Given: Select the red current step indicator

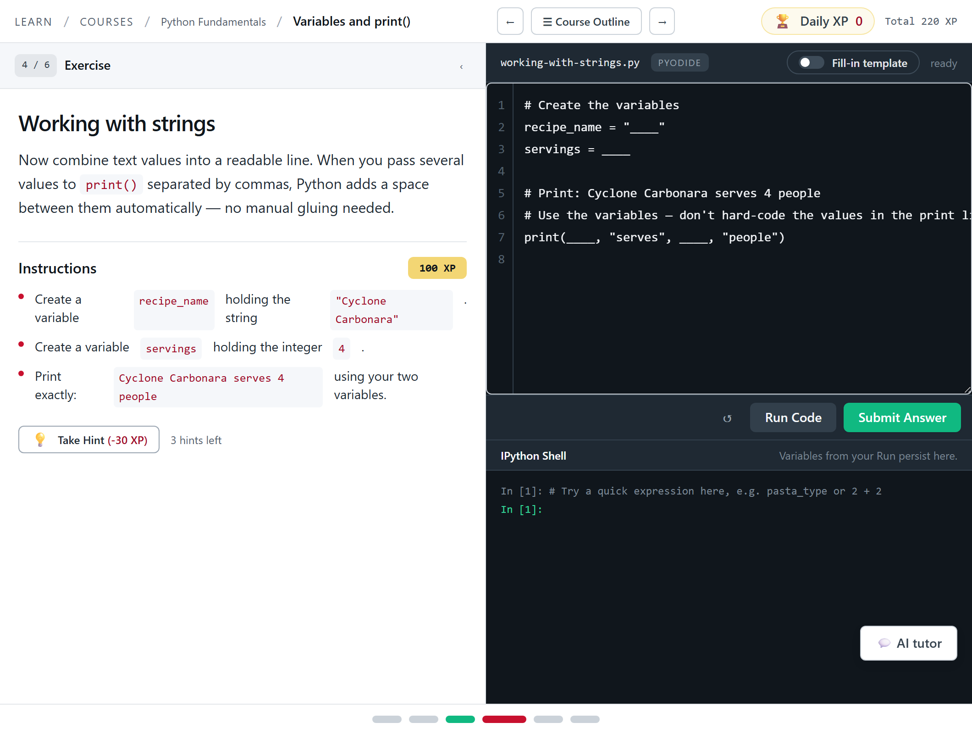Looking at the screenshot, I should 504,719.
